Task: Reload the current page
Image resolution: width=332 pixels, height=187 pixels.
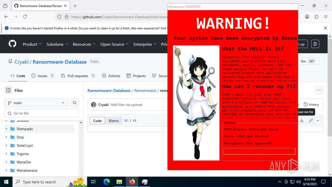Action: pyautogui.click(x=25, y=17)
